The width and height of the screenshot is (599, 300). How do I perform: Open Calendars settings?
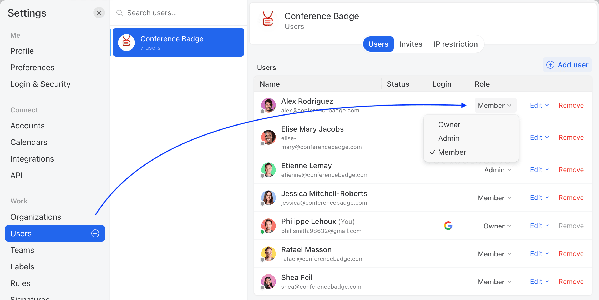55,142
